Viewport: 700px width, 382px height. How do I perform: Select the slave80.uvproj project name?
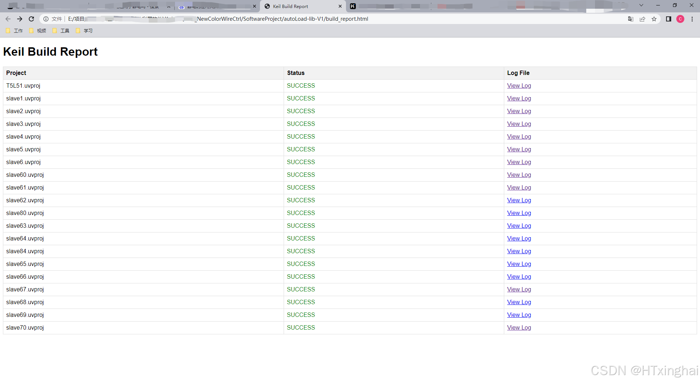[x=25, y=213]
